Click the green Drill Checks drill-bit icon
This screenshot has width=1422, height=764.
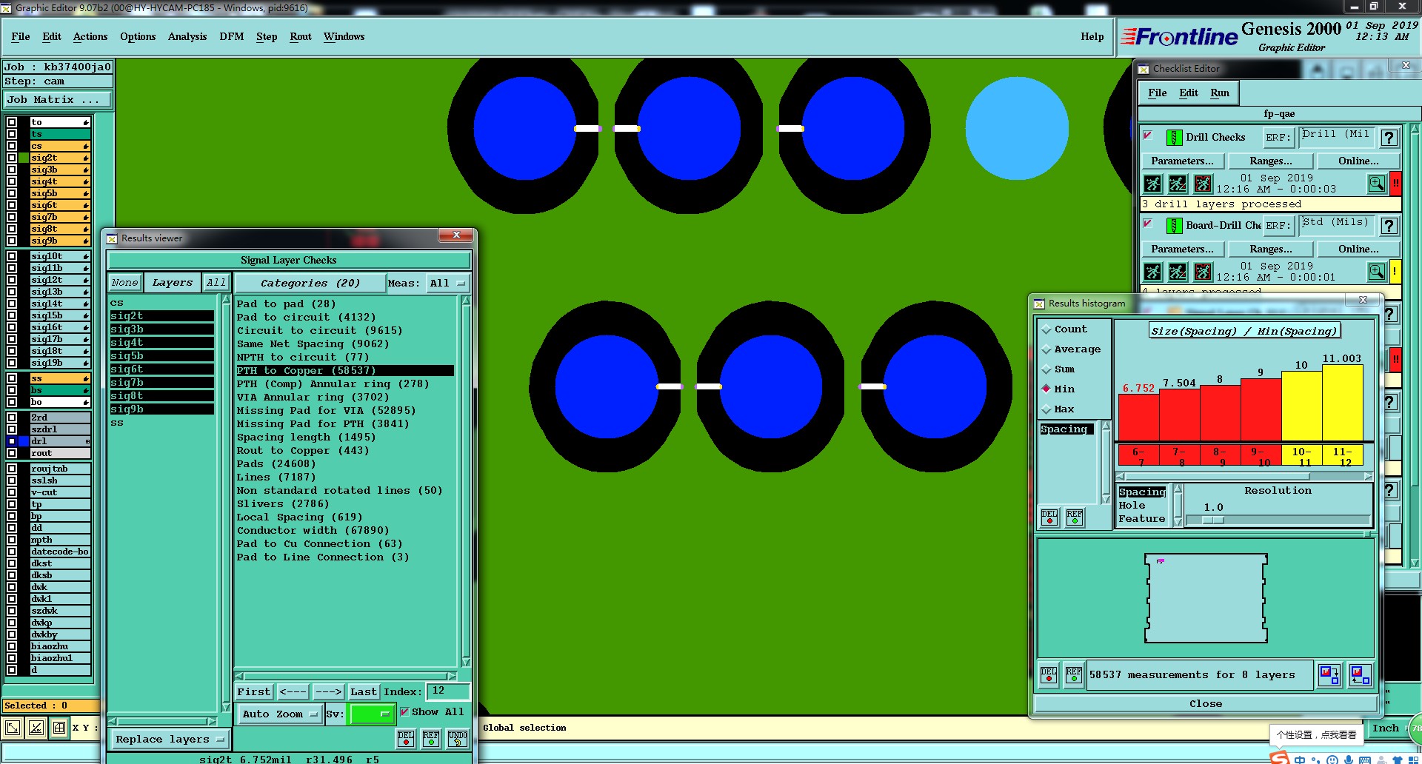[1174, 138]
